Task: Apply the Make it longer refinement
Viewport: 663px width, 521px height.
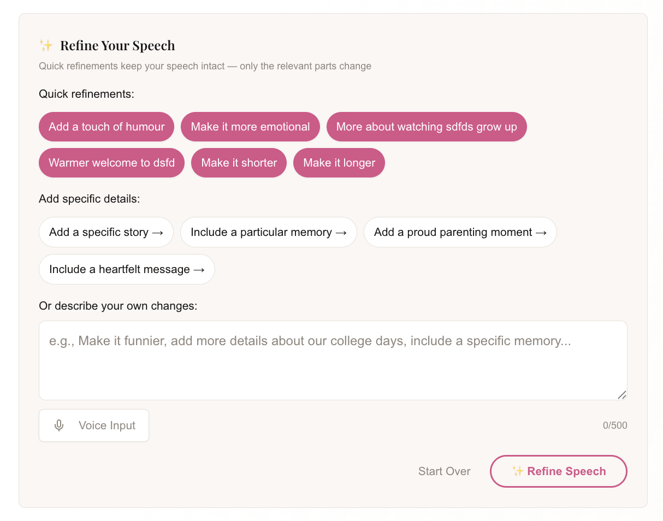Action: coord(339,162)
